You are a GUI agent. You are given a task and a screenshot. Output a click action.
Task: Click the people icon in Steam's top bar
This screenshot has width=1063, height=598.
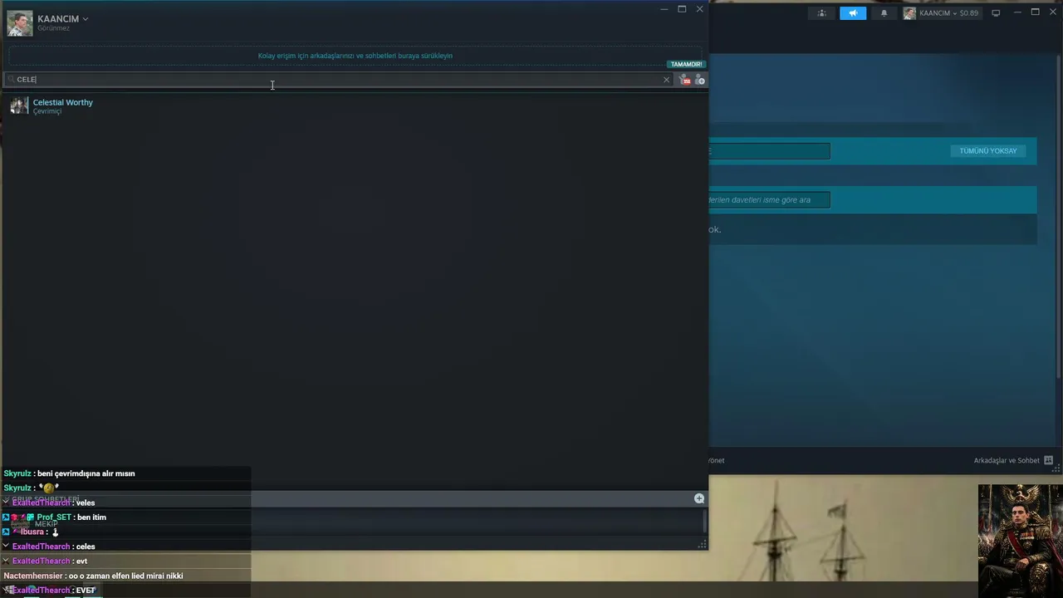pyautogui.click(x=821, y=13)
